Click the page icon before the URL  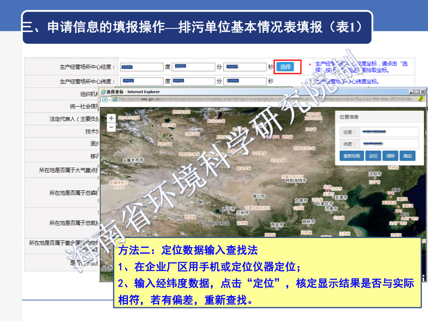(x=115, y=99)
